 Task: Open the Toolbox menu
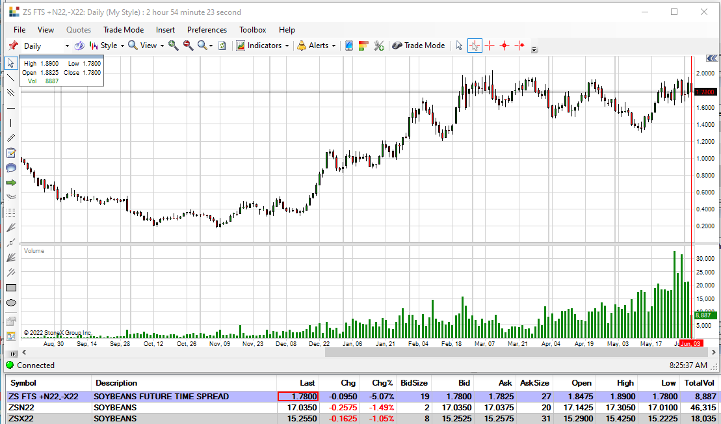pyautogui.click(x=252, y=30)
